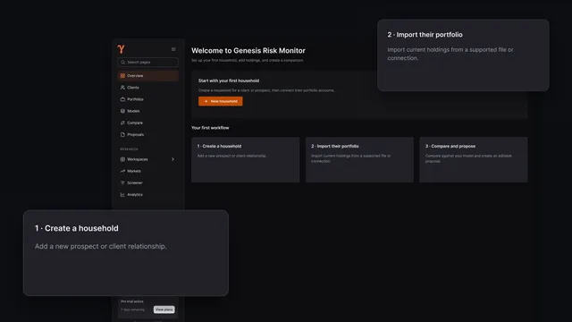
Task: Open Analytics in the sidebar
Action: (x=147, y=195)
